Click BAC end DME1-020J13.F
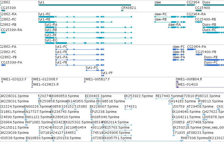 [x=2, y=82]
